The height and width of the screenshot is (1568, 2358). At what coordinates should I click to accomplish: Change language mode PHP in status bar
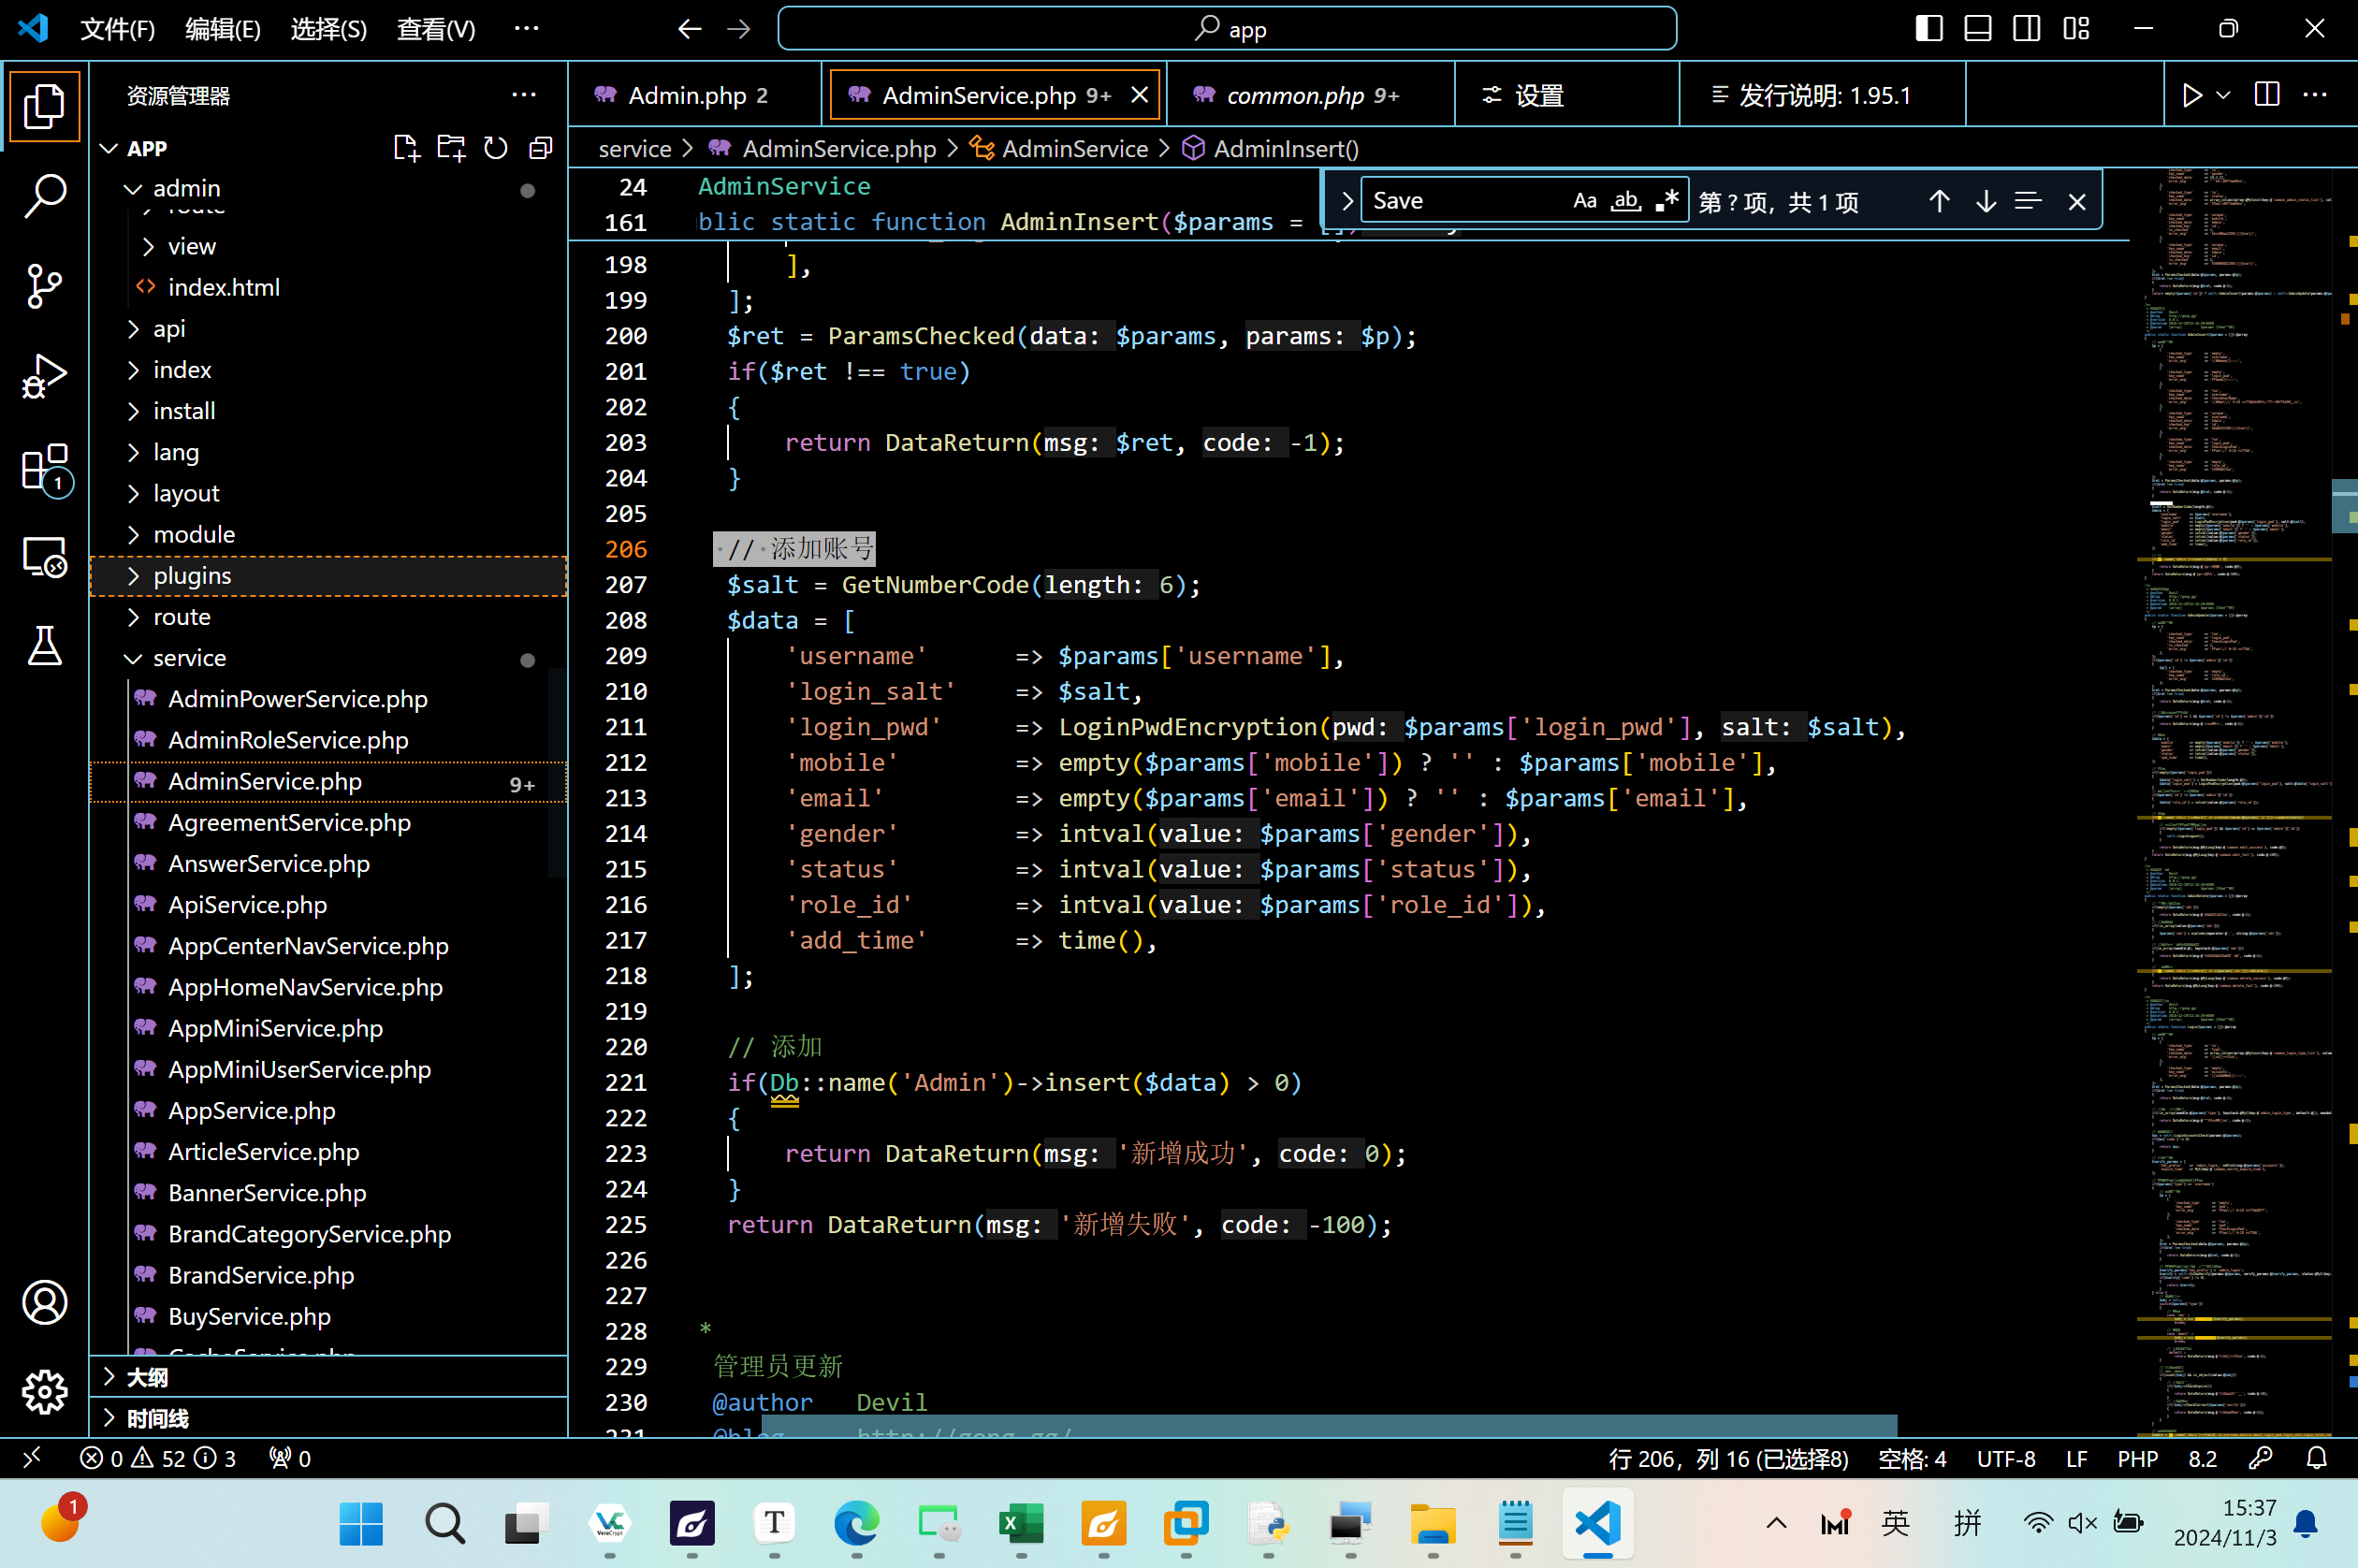tap(2137, 1458)
